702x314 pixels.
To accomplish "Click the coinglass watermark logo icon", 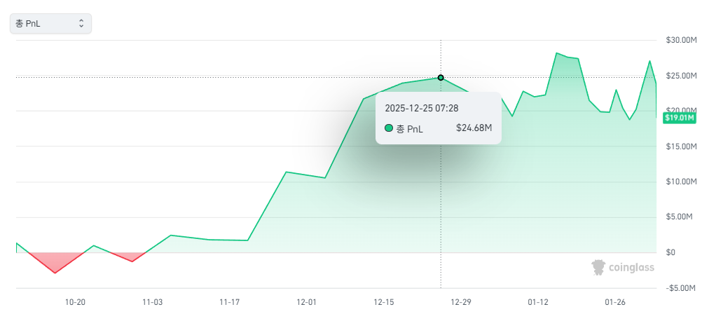I will coord(598,267).
